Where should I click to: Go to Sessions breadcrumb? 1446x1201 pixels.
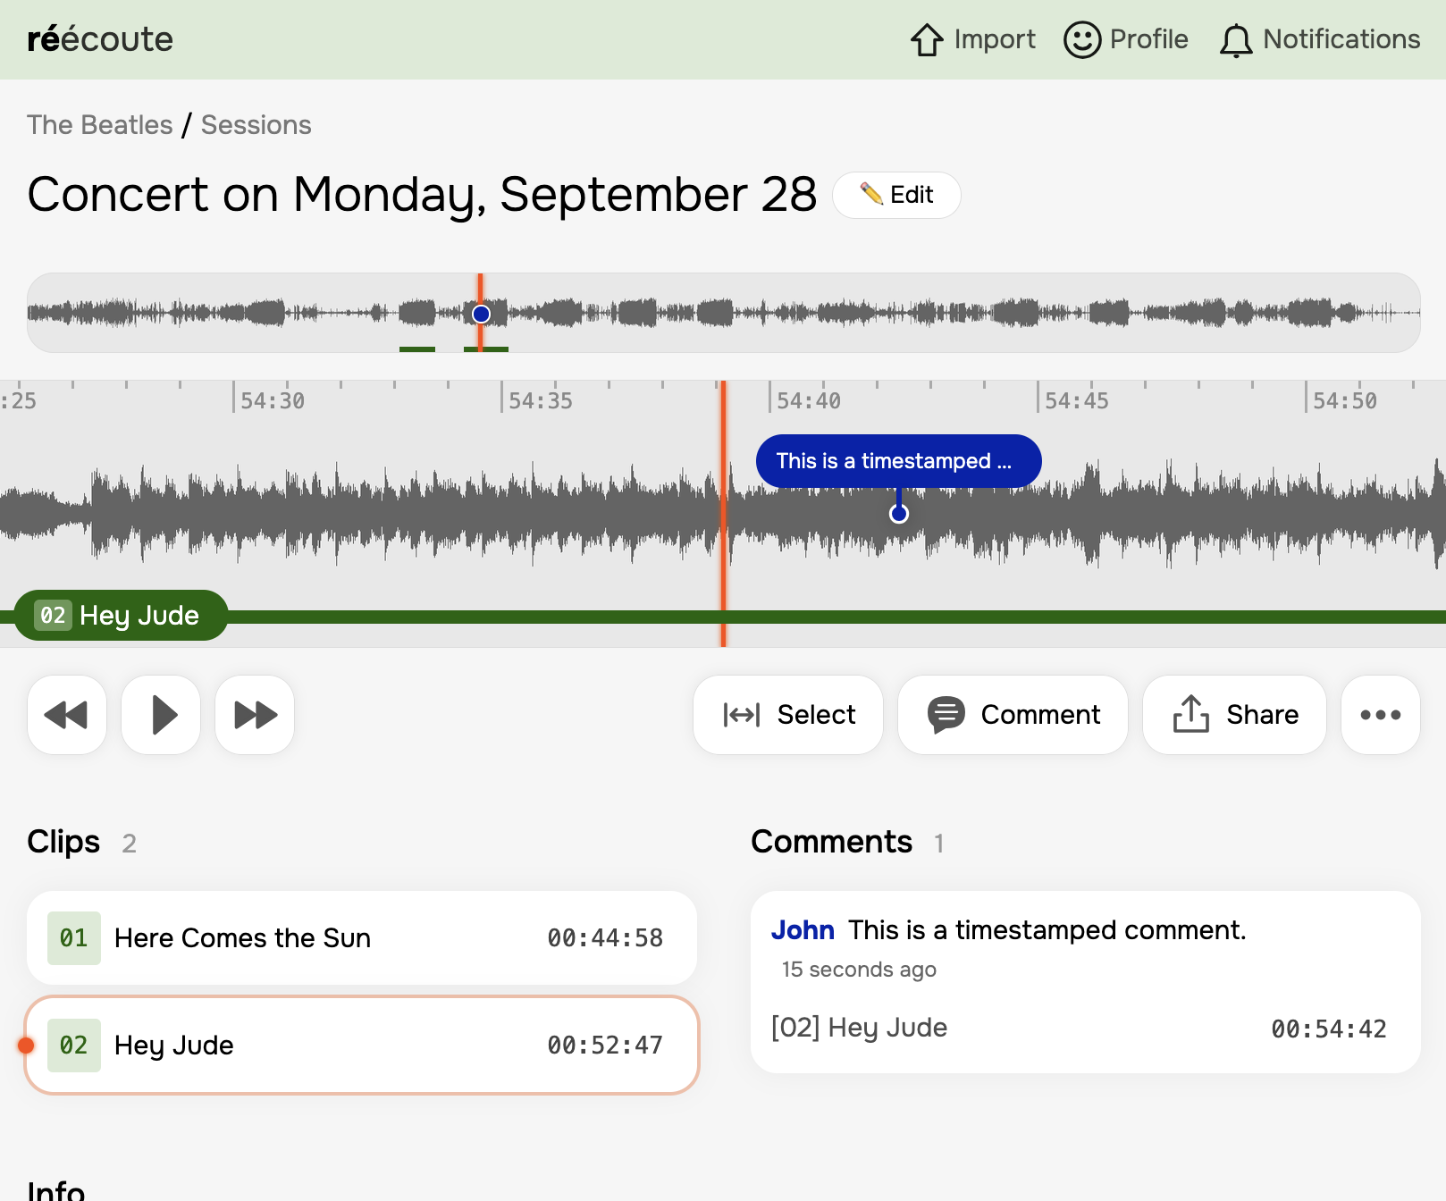click(x=256, y=125)
